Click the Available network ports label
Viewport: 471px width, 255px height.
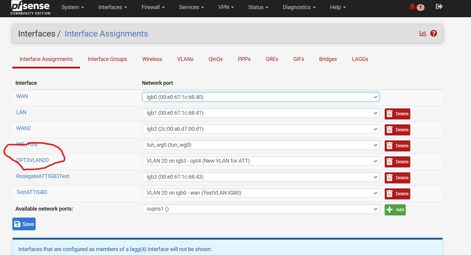(x=44, y=209)
